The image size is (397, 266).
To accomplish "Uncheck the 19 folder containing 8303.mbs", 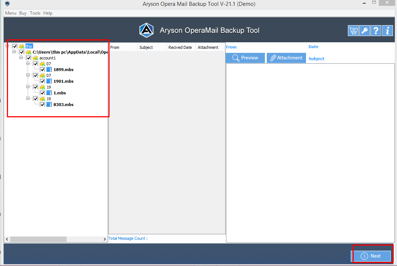I will tap(35, 99).
